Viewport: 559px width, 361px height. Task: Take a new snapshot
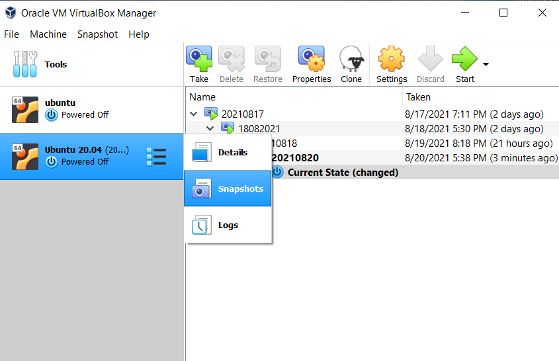click(x=199, y=65)
